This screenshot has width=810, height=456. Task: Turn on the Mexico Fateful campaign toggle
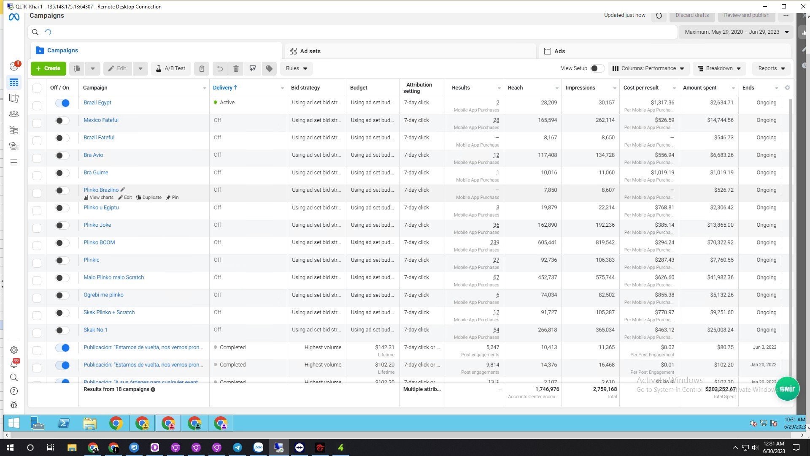62,121
